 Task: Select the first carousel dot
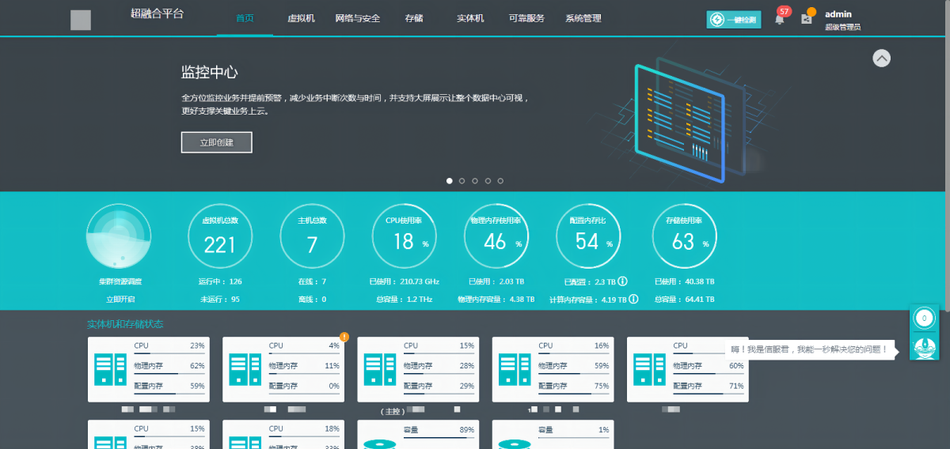click(450, 181)
